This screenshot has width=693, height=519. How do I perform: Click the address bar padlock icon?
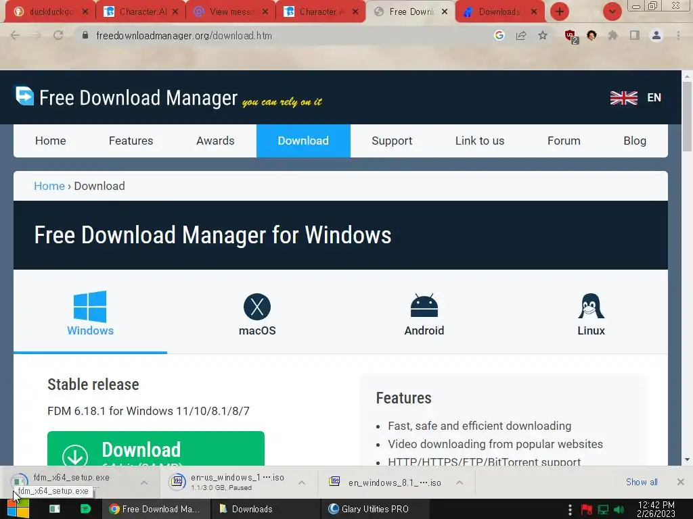(x=85, y=35)
